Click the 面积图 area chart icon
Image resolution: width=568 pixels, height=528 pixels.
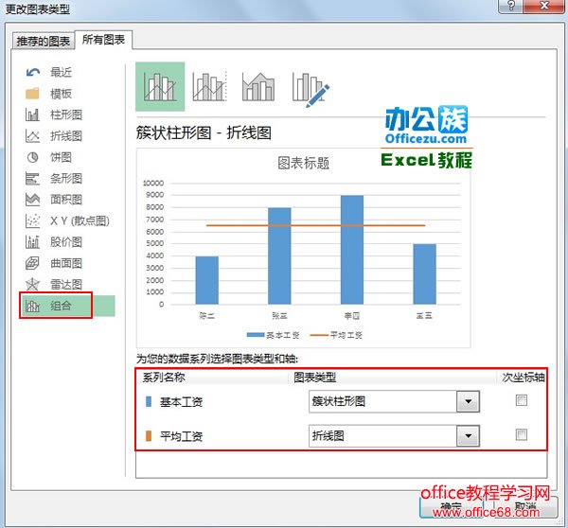click(x=32, y=199)
